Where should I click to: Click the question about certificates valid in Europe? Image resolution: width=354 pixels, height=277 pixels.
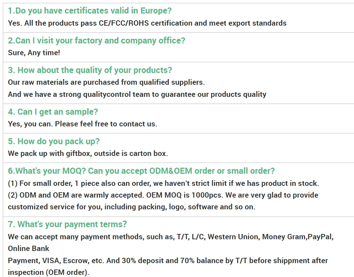tap(90, 11)
